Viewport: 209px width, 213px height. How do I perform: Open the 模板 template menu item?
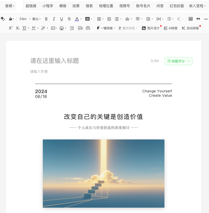click(63, 6)
